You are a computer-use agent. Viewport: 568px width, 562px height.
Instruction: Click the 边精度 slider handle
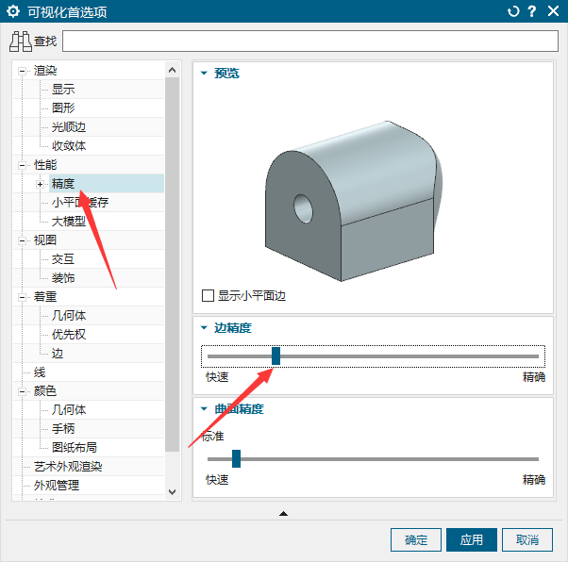pos(276,355)
